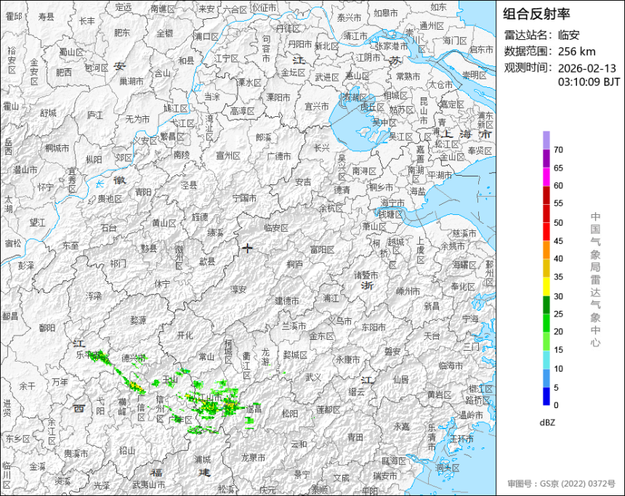Click the legend value 15
The width and height of the screenshot is (625, 496).
[558, 350]
